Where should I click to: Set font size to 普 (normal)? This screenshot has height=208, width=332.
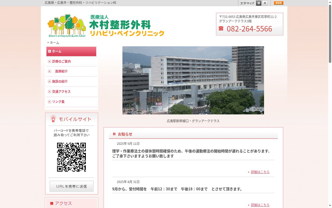pyautogui.click(x=259, y=3)
